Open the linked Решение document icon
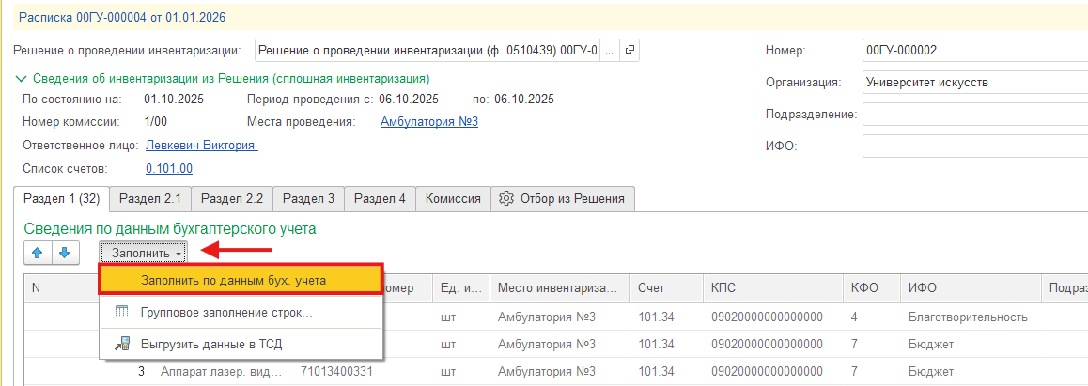Screen dimensions: 1088x386 [x=629, y=50]
